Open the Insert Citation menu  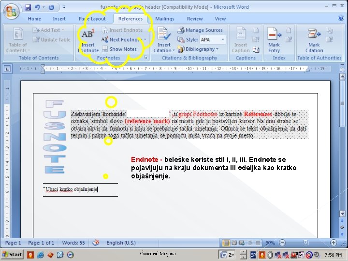[164, 40]
